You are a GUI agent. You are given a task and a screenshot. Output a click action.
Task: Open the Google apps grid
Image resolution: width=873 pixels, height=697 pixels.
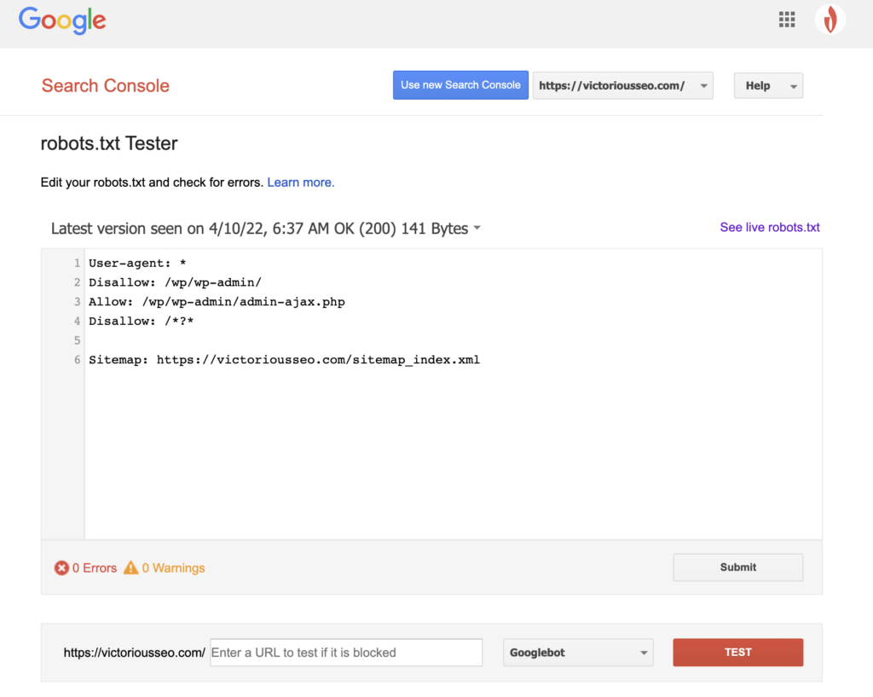coord(786,19)
